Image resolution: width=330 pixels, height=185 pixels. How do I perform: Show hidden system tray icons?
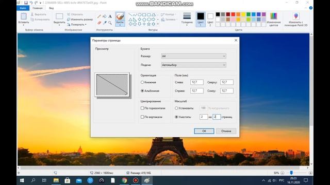pos(263,180)
